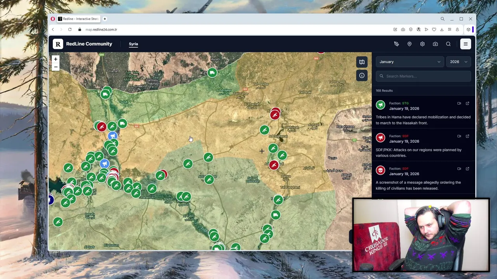Open the year dropdown showing 2026

pos(459,62)
